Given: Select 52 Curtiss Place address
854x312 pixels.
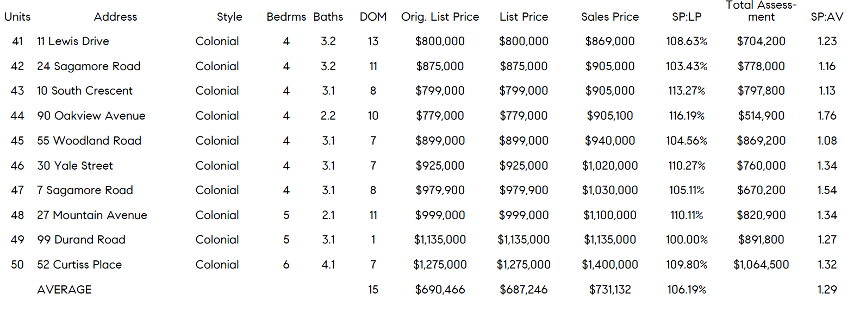Looking at the screenshot, I should pos(79,265).
